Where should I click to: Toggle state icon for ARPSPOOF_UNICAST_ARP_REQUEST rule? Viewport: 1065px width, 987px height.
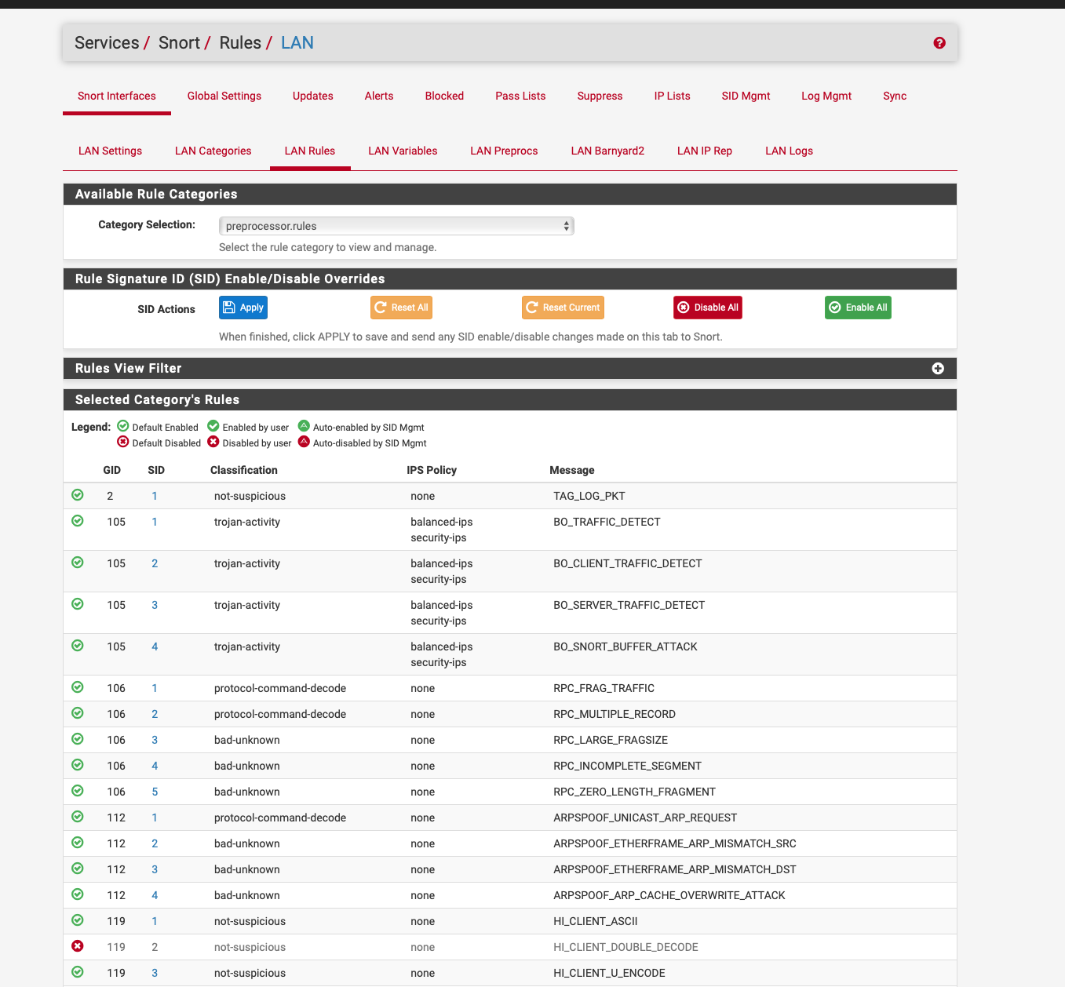[78, 817]
